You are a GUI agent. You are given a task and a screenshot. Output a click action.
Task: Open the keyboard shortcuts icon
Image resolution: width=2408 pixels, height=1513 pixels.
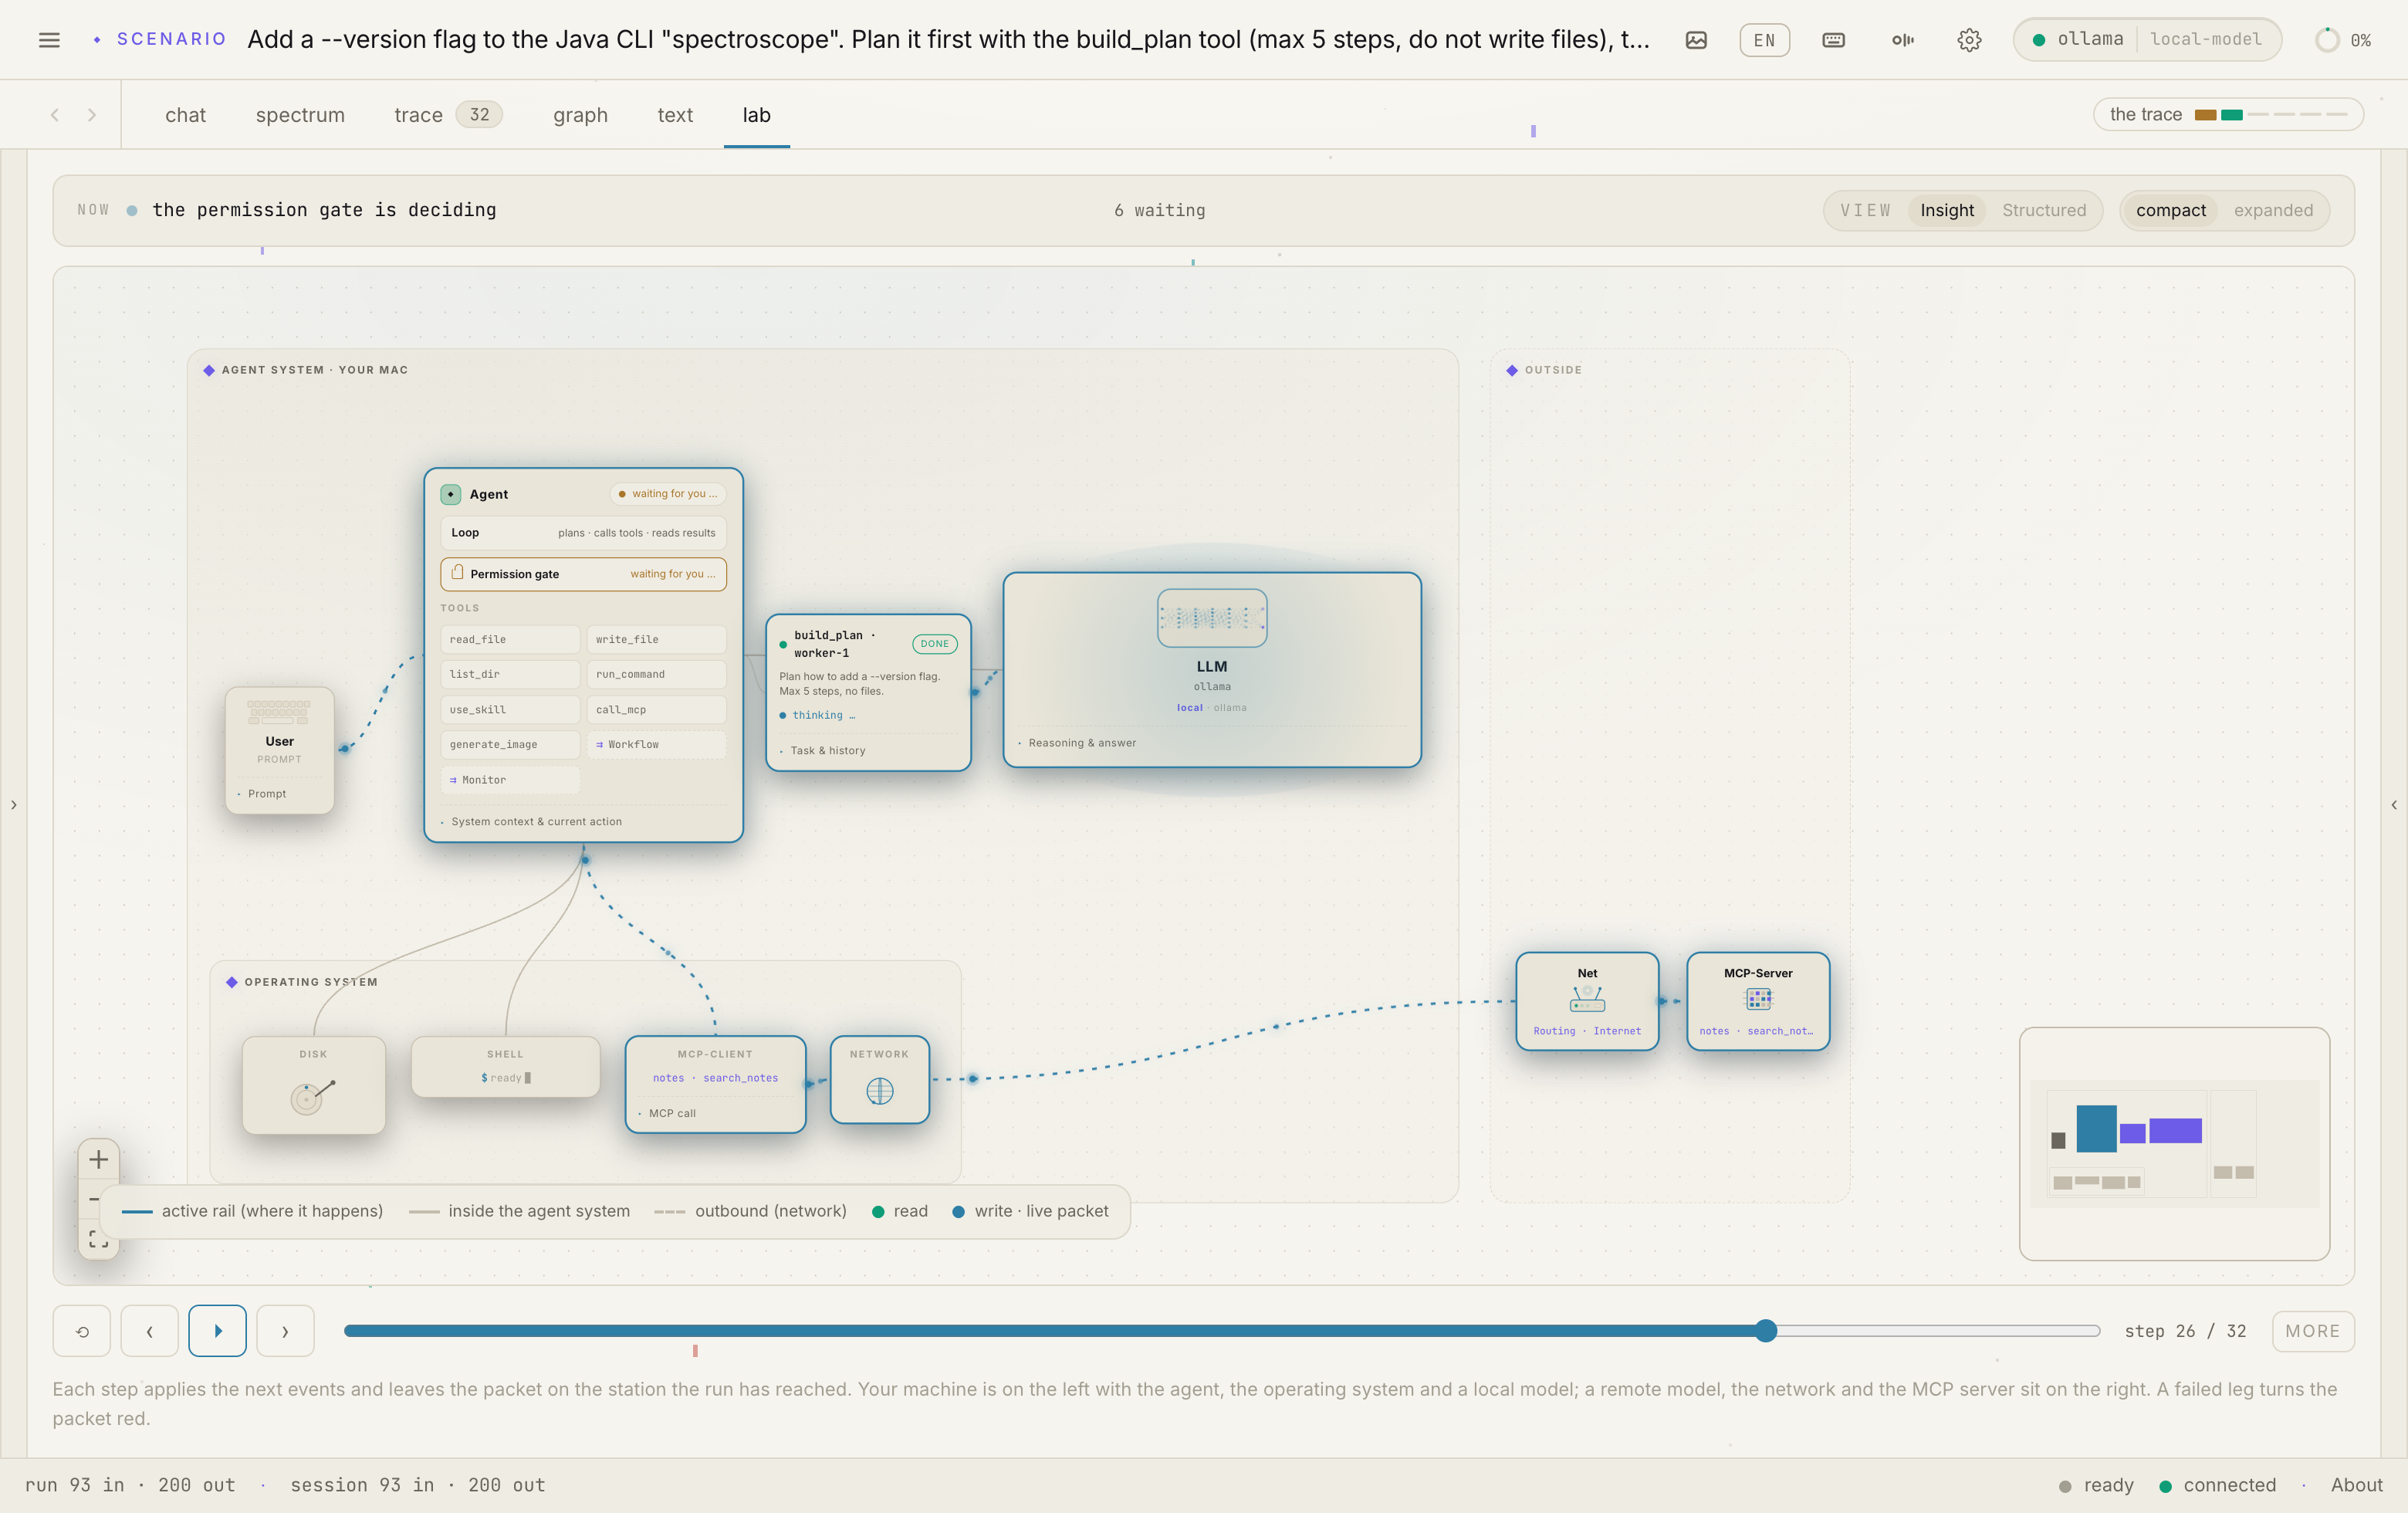tap(1833, 40)
